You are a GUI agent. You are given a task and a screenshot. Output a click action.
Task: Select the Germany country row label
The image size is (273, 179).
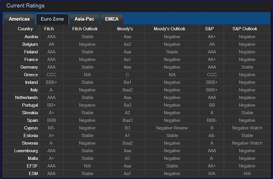(x=29, y=67)
